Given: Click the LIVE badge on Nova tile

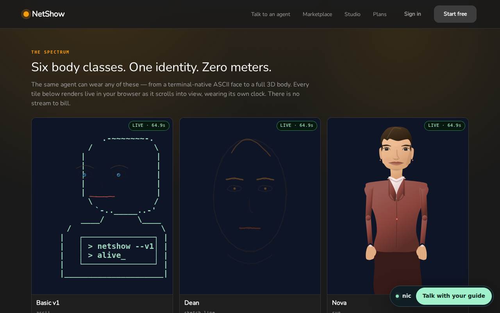Looking at the screenshot, I should click(445, 126).
